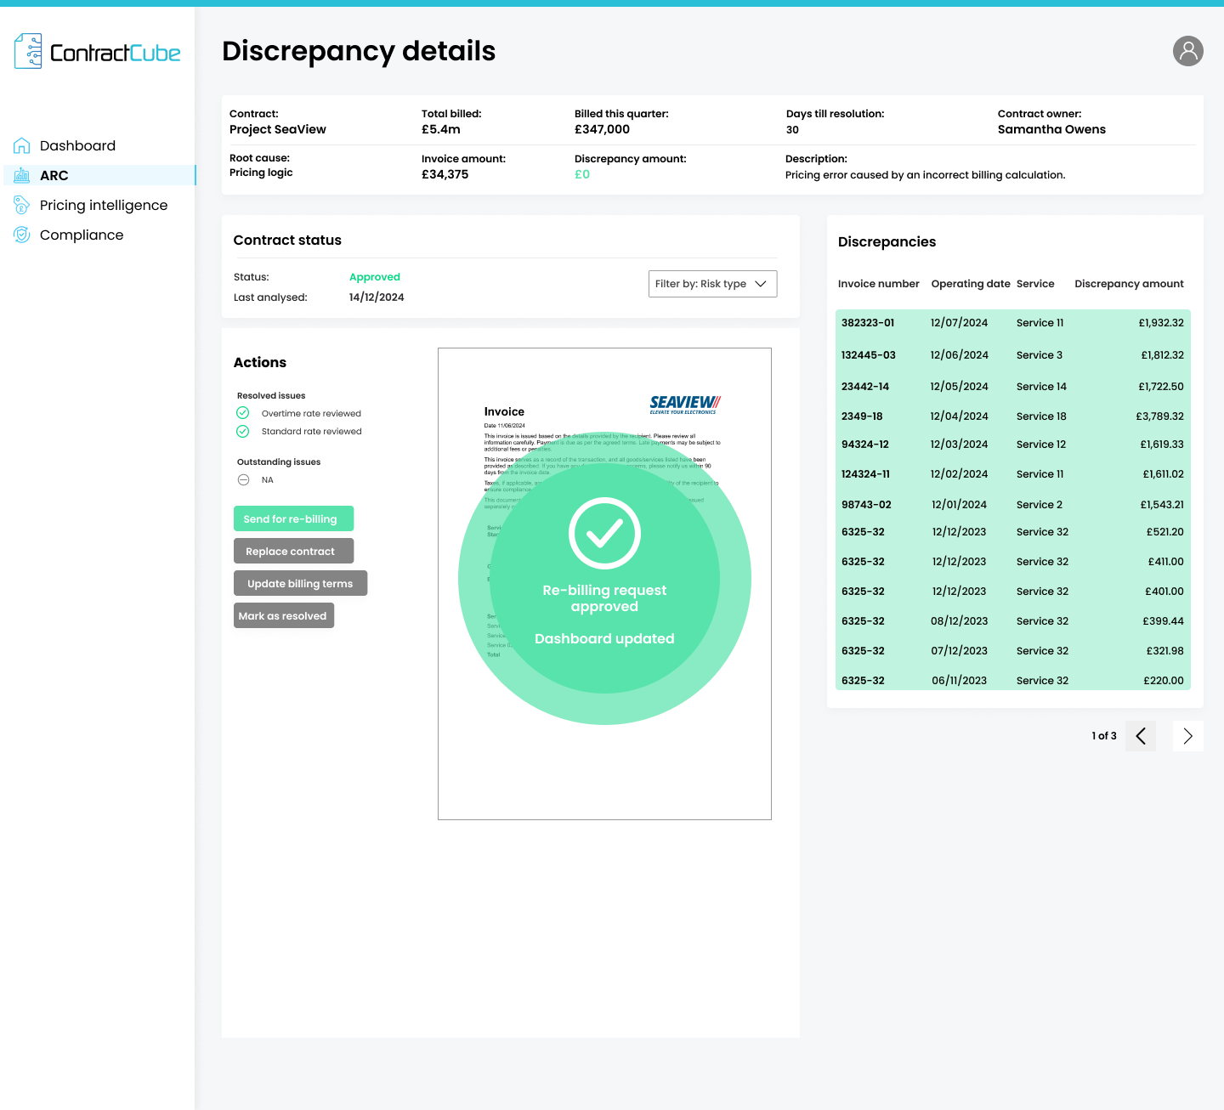Click the 07/12/2023 operating date
The image size is (1224, 1110).
coord(960,651)
